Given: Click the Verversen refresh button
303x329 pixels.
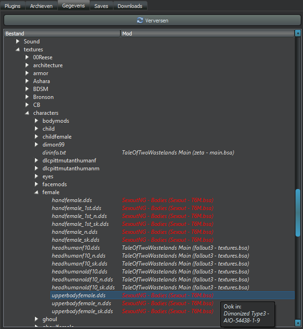Looking at the screenshot, I should pos(152,21).
